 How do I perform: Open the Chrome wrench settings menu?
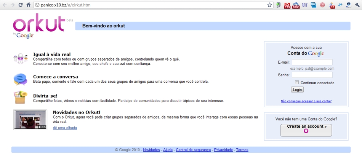point(357,5)
